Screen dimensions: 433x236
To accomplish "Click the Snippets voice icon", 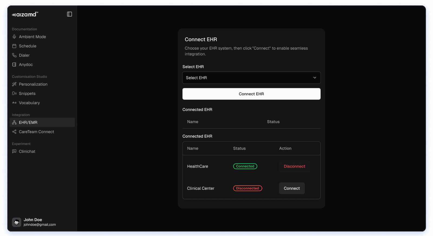I will pyautogui.click(x=14, y=93).
